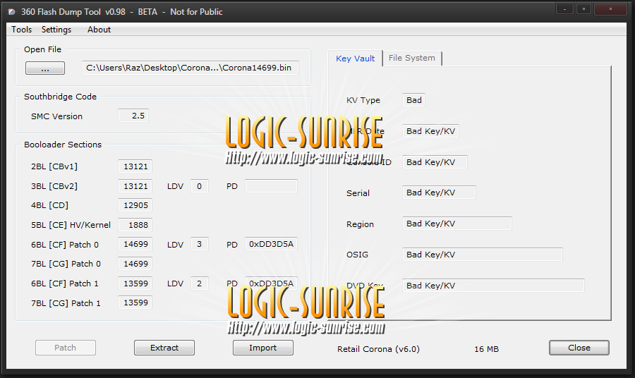
Task: Click the 'Southbridge Code' group title
Action: [x=61, y=97]
